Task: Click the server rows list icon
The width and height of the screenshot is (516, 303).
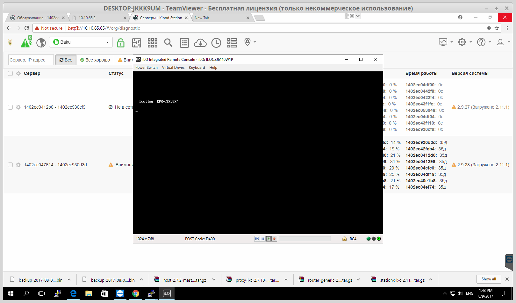Action: [x=232, y=43]
